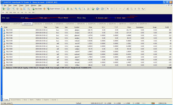
Task: Select the D1 timeframe button
Action: click(x=26, y=12)
